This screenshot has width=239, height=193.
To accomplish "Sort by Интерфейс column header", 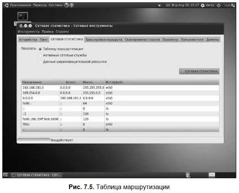I will coord(162,82).
